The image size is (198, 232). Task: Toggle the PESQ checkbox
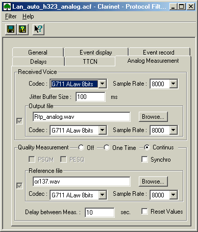pos(63,160)
